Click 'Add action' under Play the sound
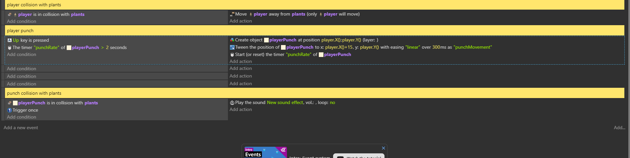The image size is (630, 158). (241, 110)
